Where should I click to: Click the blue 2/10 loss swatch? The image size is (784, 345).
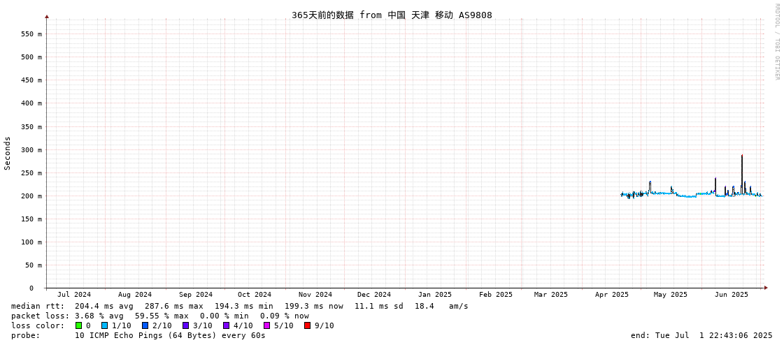tap(145, 325)
